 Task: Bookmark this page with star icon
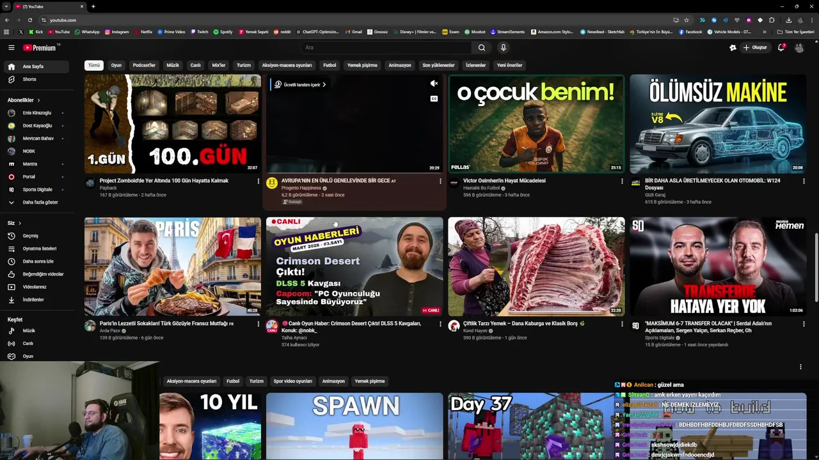[687, 20]
